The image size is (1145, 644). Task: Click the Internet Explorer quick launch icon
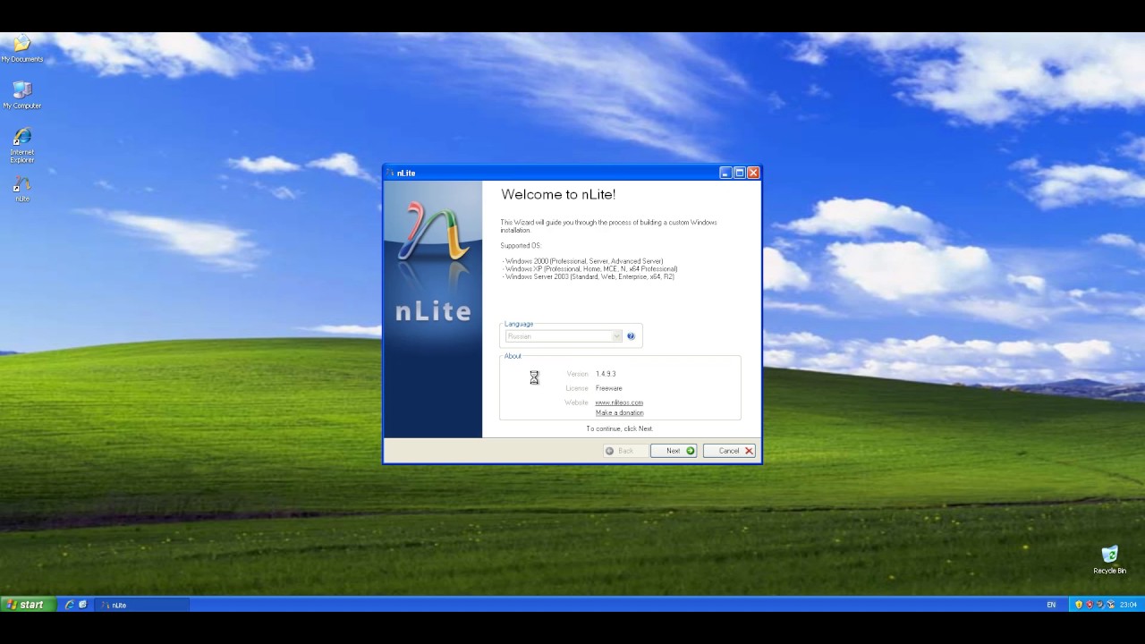coord(69,605)
